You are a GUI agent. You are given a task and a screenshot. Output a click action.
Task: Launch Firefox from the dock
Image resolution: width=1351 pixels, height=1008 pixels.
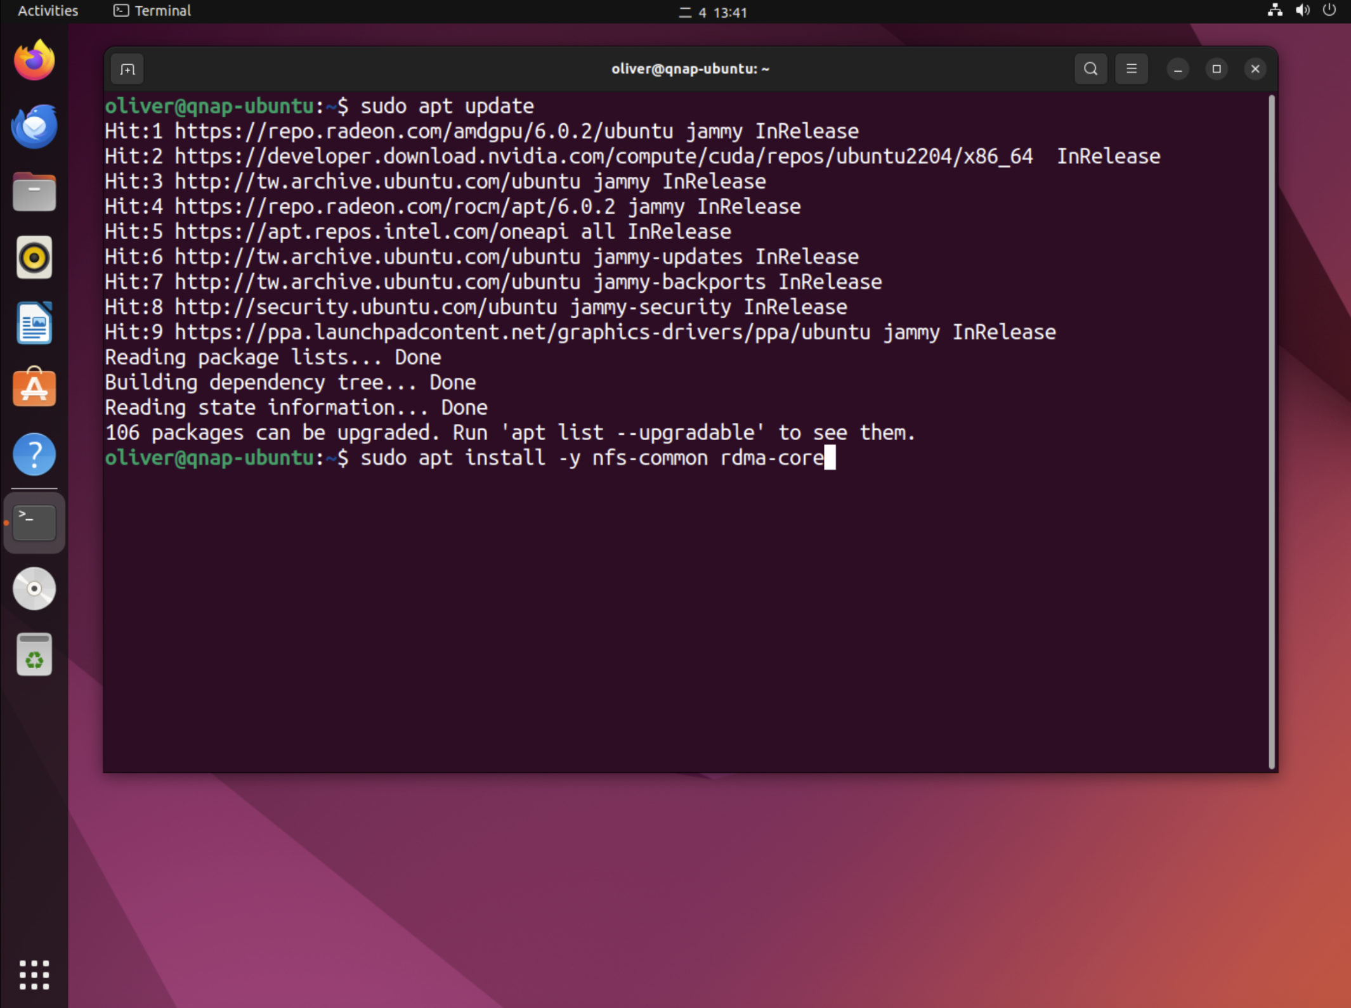point(34,60)
